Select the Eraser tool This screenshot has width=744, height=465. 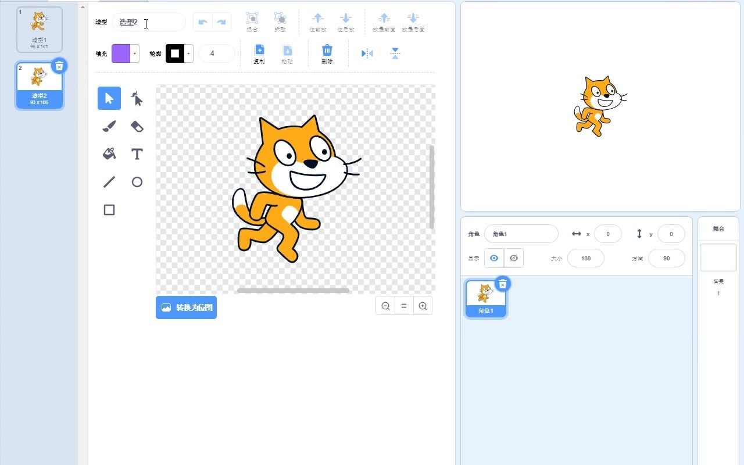(137, 126)
